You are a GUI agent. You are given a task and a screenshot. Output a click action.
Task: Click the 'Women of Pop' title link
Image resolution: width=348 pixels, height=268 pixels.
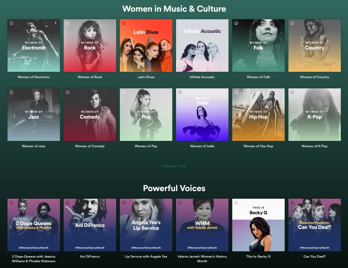(146, 146)
